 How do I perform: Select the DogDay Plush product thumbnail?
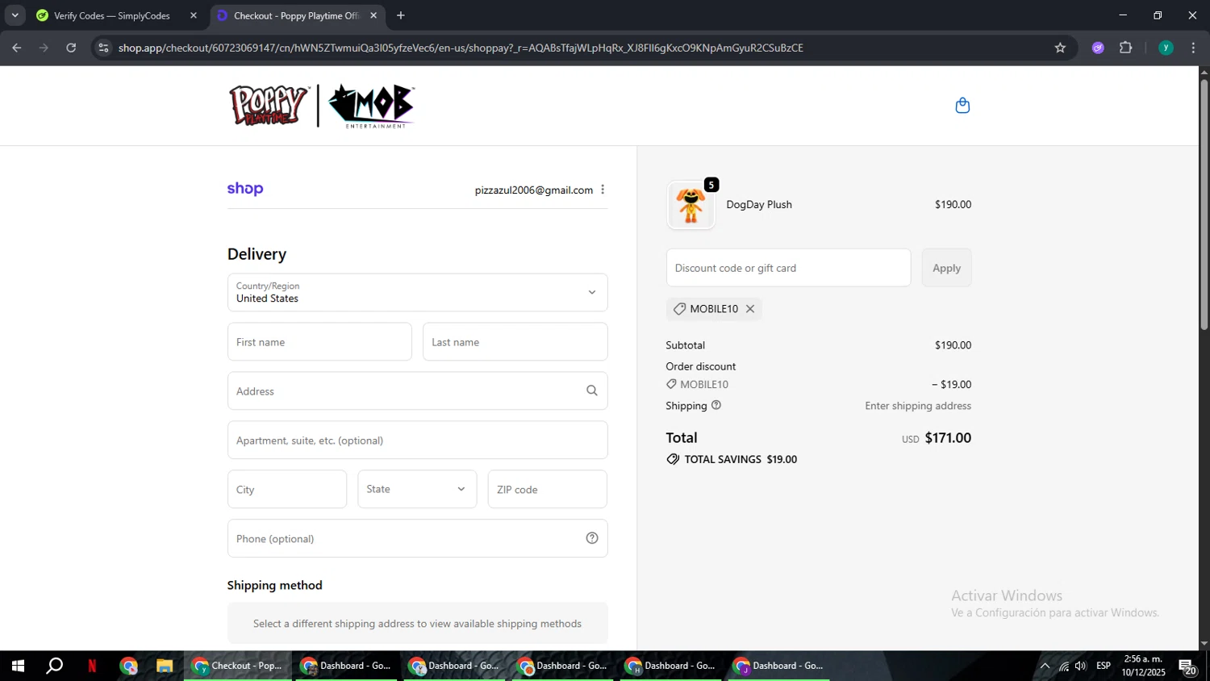[x=691, y=205]
